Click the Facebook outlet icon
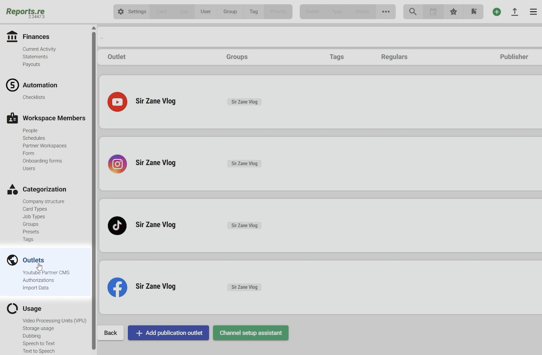The image size is (542, 355). 117,287
